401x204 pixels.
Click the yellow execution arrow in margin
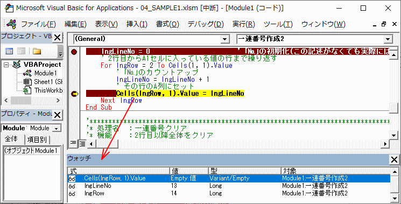(74, 94)
